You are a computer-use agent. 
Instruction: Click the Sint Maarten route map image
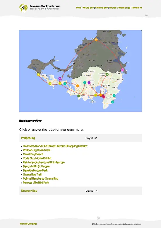80,71
